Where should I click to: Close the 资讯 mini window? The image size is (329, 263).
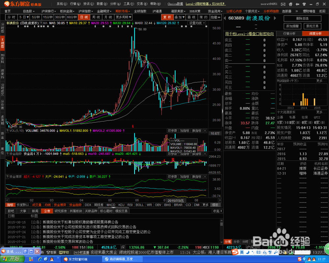[37, 251]
